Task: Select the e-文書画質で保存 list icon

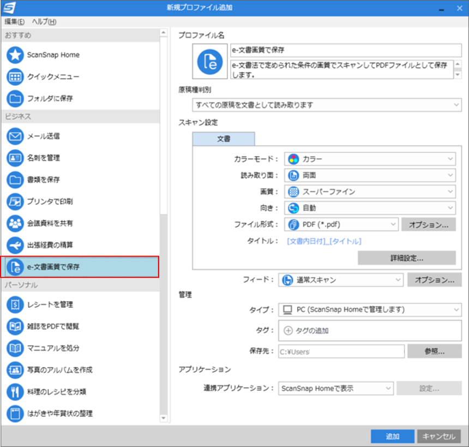Action: [x=15, y=267]
